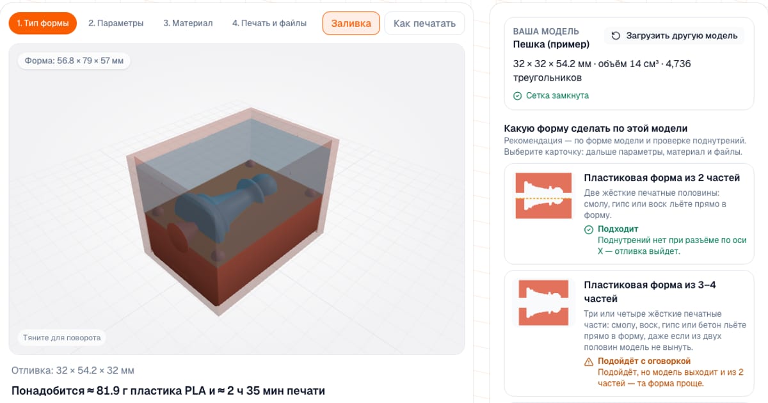
Task: Click the 'Подходит' status text
Action: [618, 229]
